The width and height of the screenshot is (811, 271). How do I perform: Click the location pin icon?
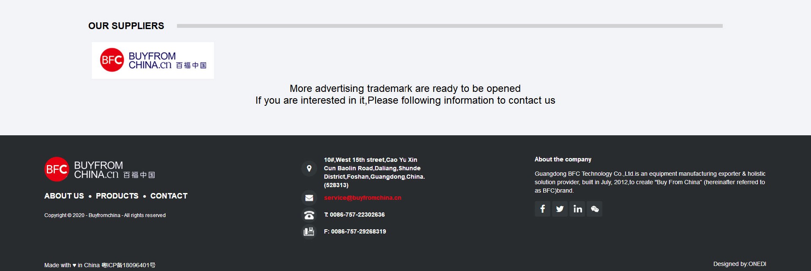coord(309,169)
